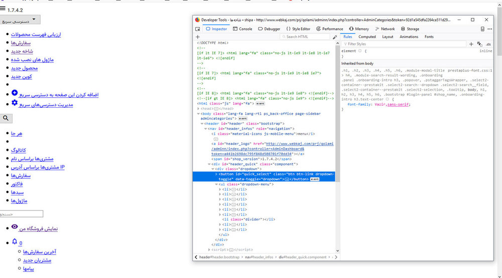The height and width of the screenshot is (278, 502).
Task: Open the responsive design mode icon
Action: tap(482, 29)
